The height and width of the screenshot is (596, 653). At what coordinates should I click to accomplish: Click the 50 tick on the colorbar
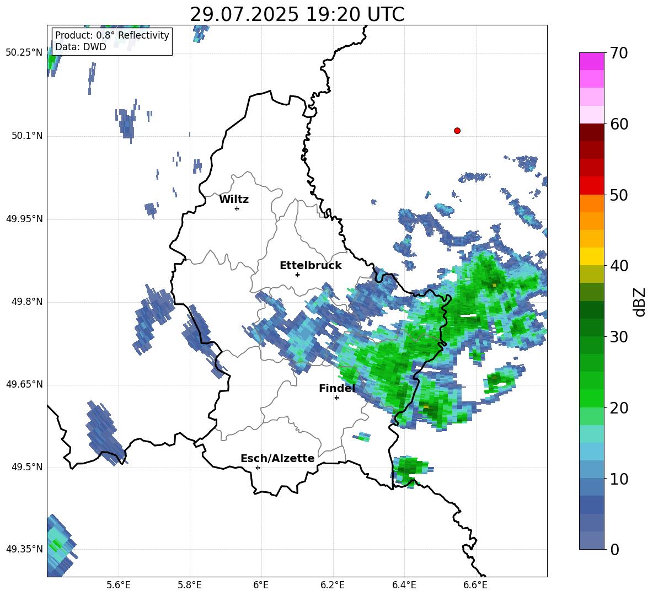(x=619, y=195)
